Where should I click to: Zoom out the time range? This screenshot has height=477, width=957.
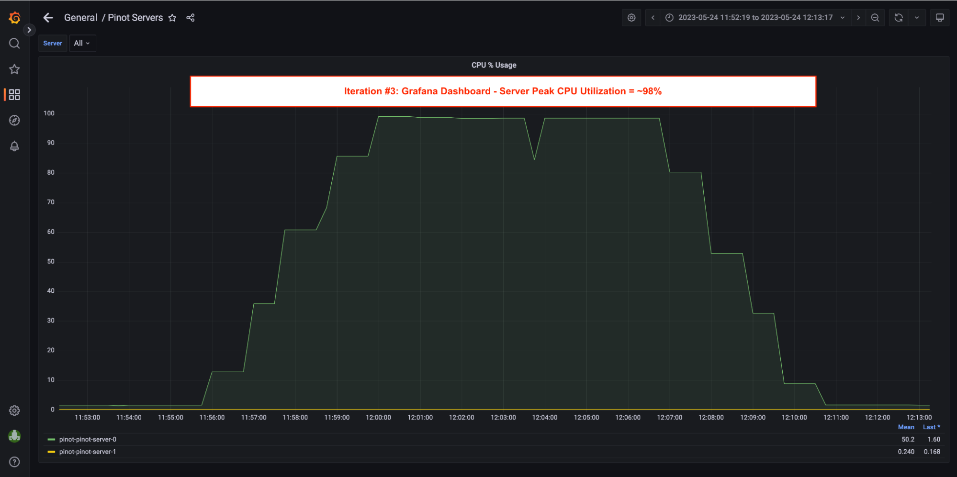click(x=875, y=17)
